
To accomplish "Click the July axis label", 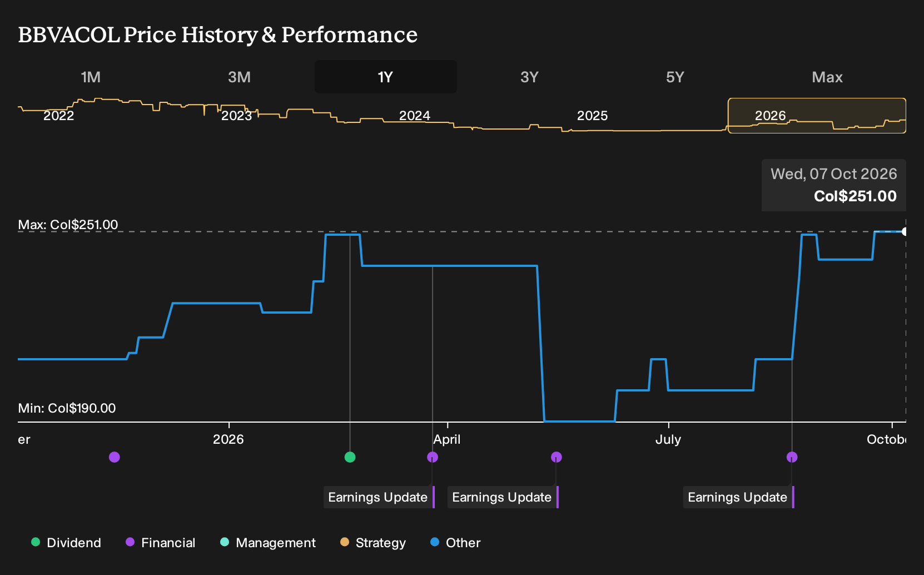I will click(668, 439).
